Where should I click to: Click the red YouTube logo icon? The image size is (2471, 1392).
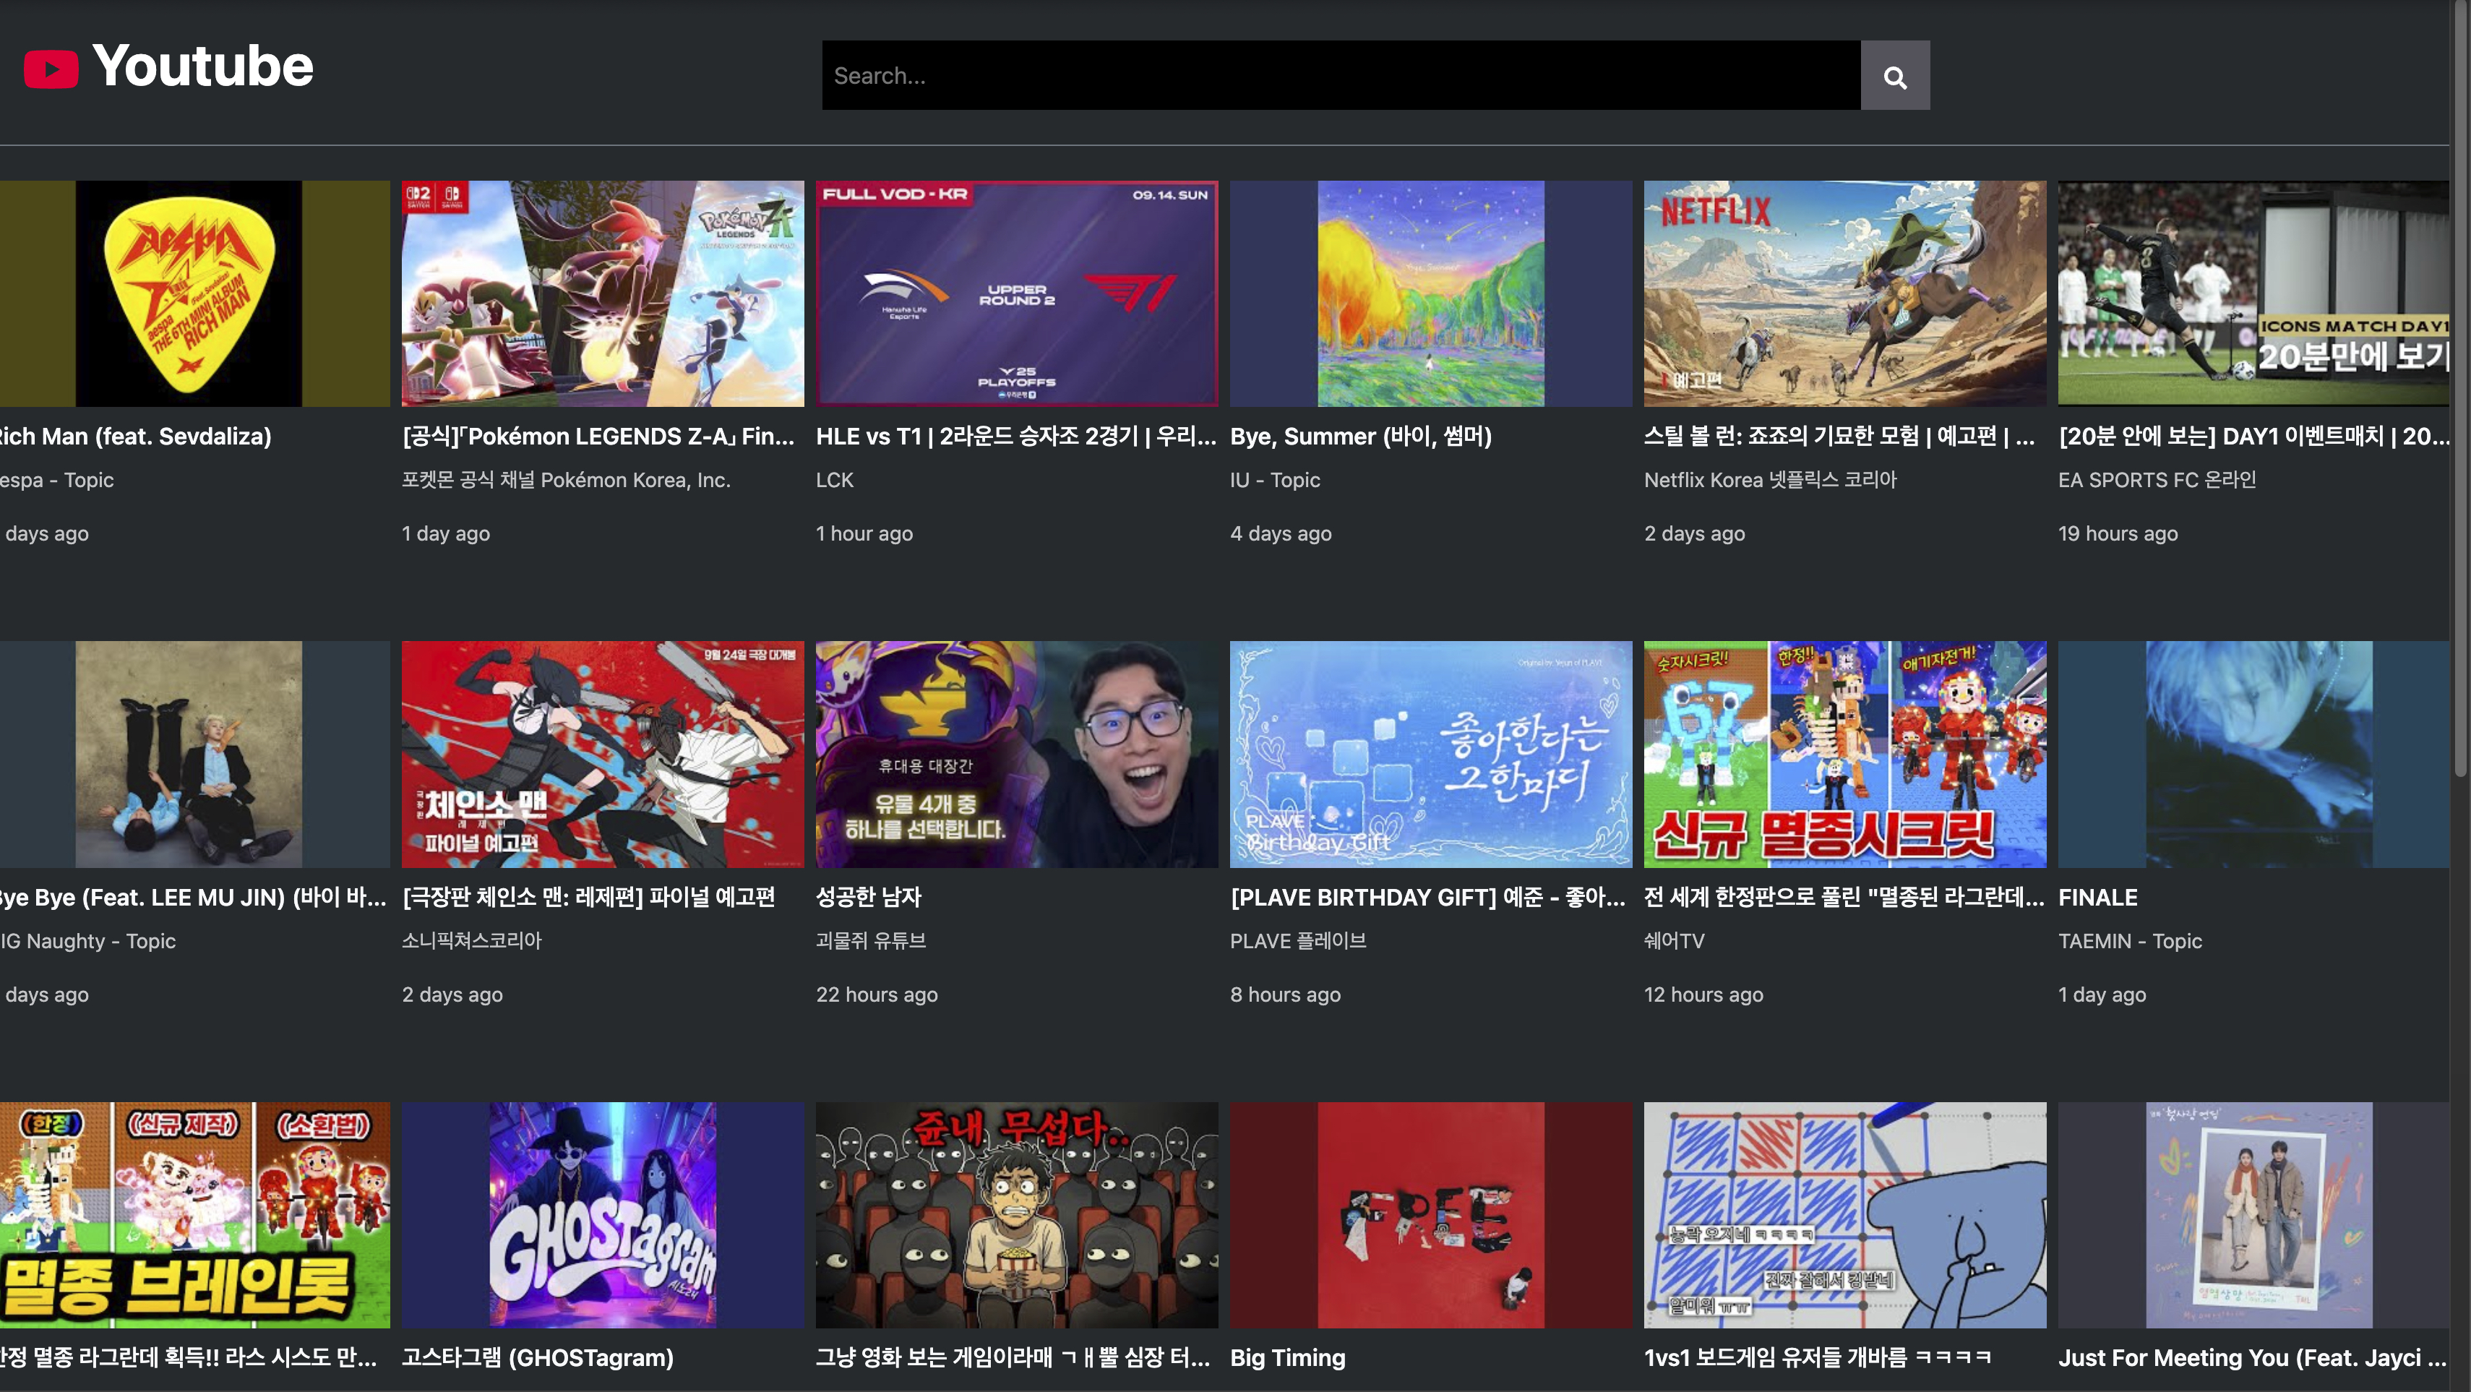[51, 69]
